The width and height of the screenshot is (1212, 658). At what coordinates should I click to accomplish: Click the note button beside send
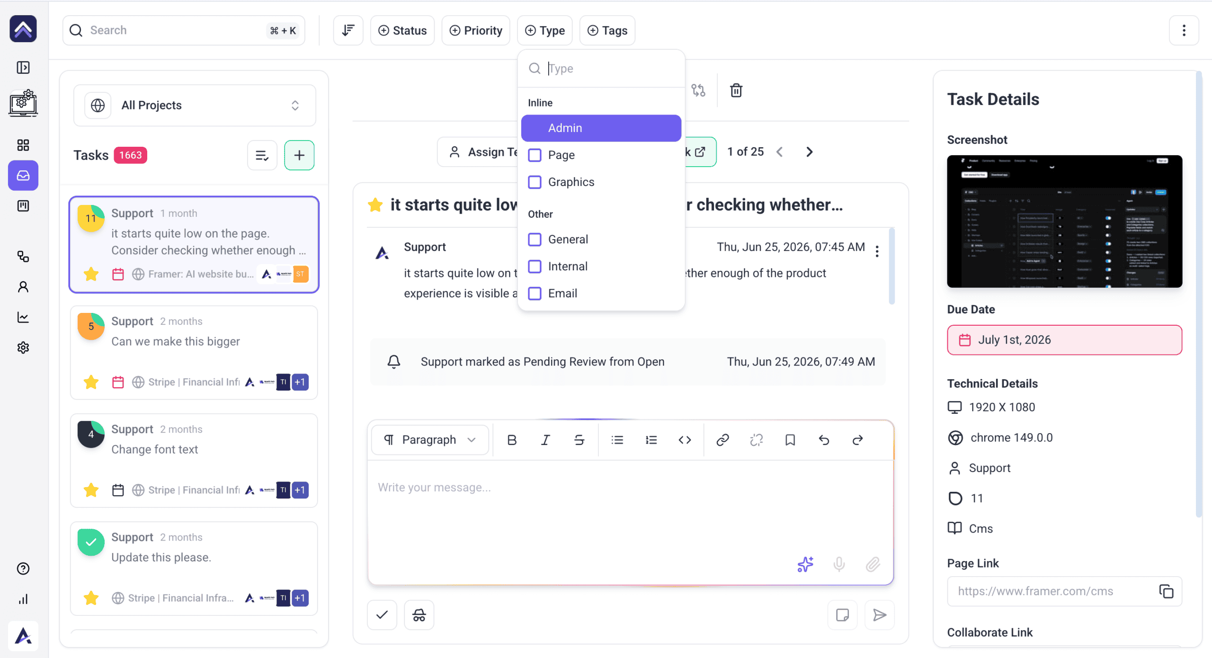pyautogui.click(x=842, y=615)
